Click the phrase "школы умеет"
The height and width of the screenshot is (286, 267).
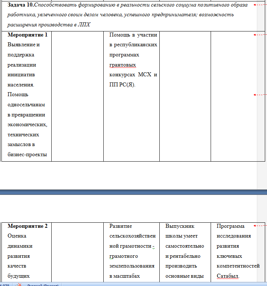(x=181, y=236)
